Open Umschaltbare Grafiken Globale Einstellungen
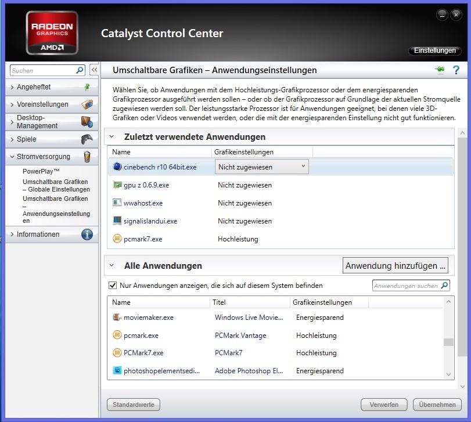The width and height of the screenshot is (471, 422). tap(56, 186)
